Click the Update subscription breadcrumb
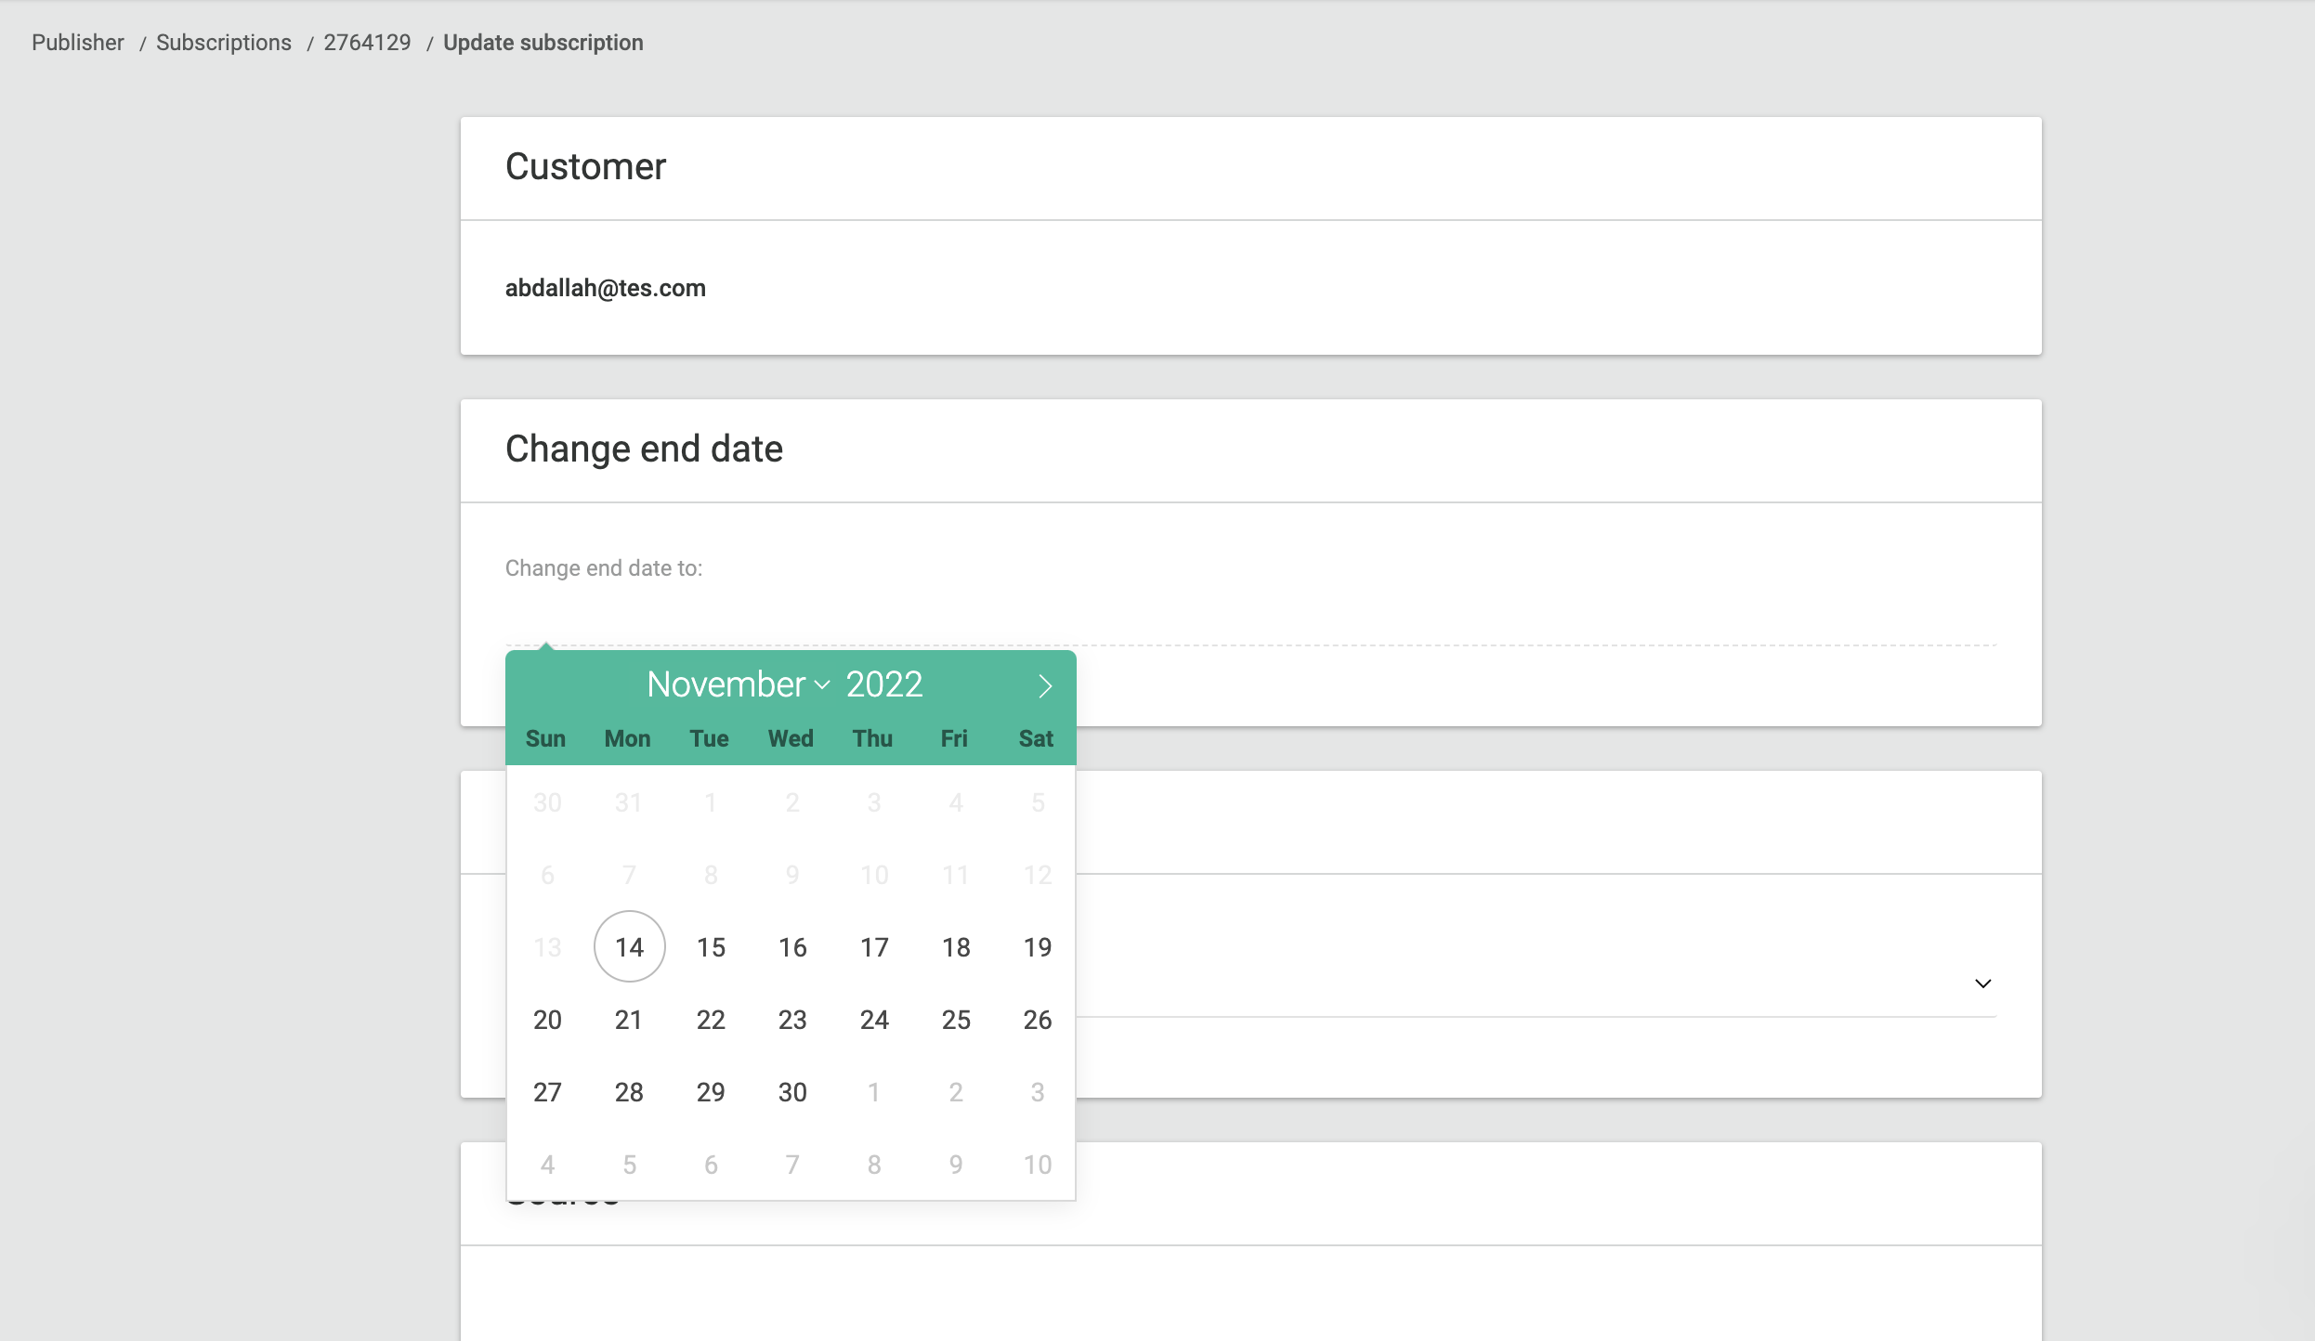 [x=543, y=43]
